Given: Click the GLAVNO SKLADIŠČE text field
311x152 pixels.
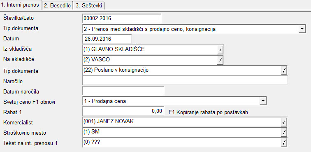Looking at the screenshot, I should click(150, 50).
